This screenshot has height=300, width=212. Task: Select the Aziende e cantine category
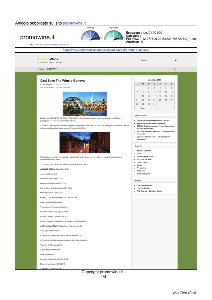[x=144, y=151]
